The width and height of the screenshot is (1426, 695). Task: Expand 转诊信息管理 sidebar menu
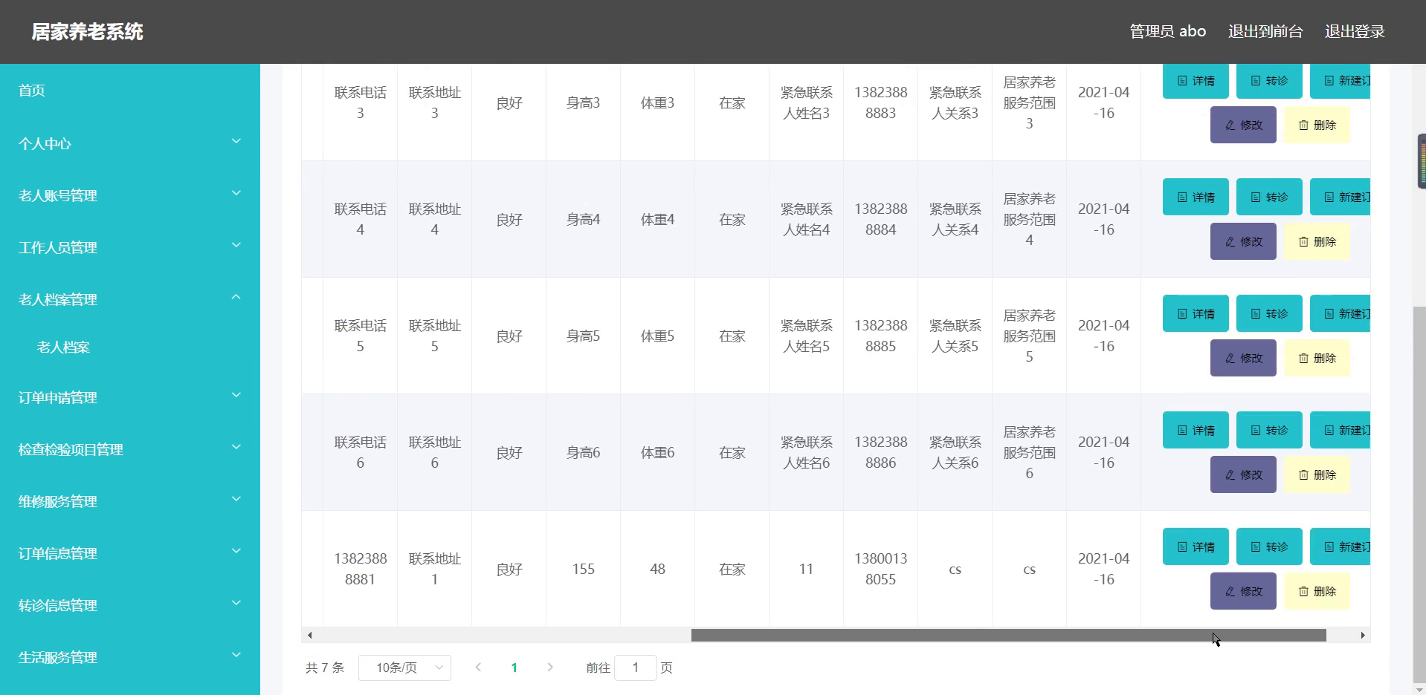point(130,605)
